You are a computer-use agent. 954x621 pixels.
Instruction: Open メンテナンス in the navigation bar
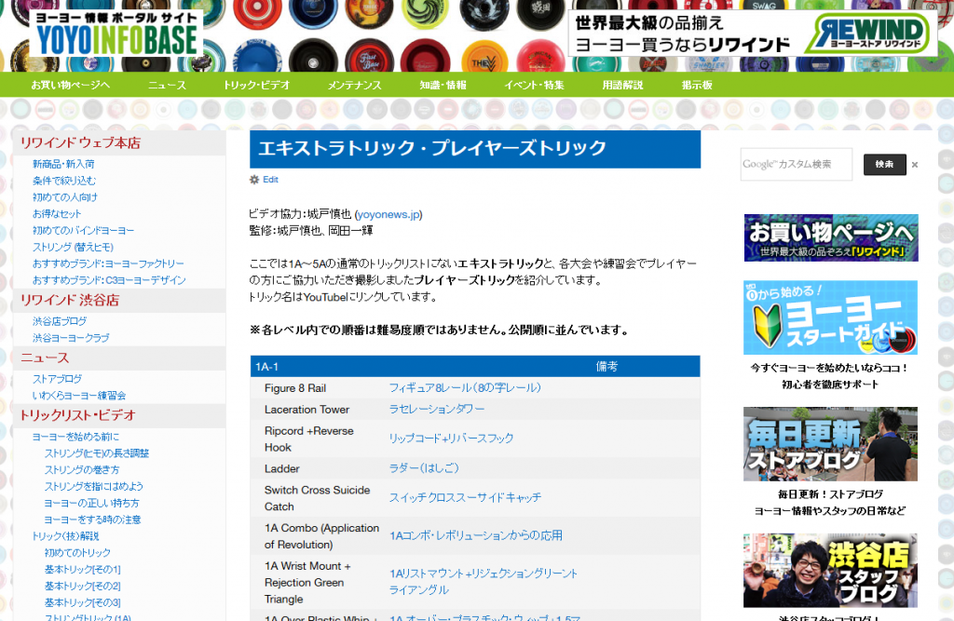click(x=354, y=85)
